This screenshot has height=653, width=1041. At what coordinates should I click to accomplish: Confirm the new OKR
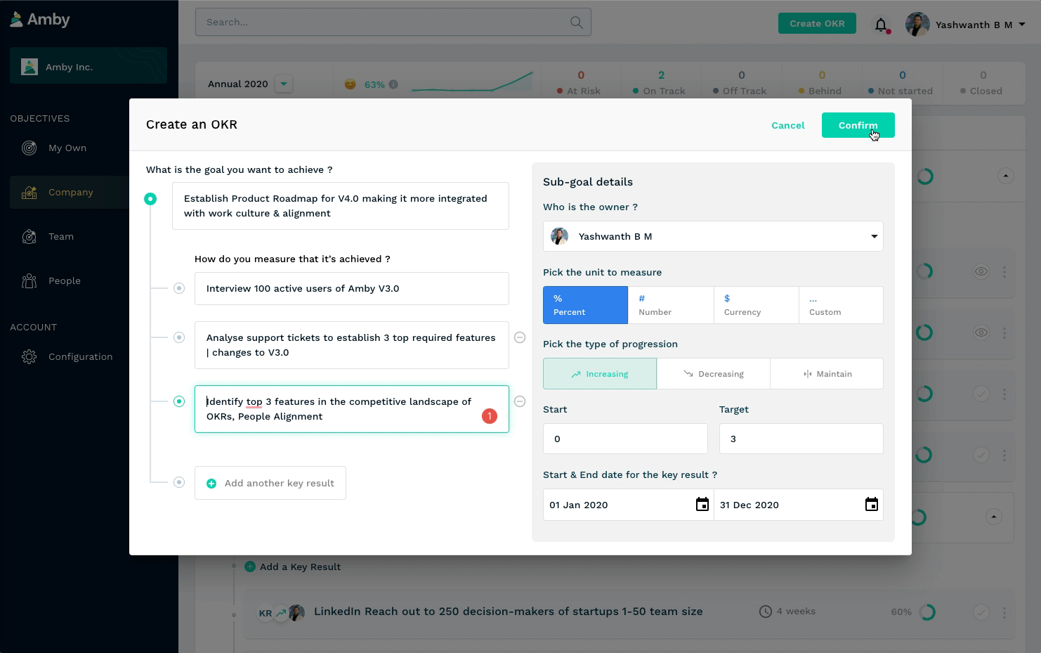click(858, 125)
